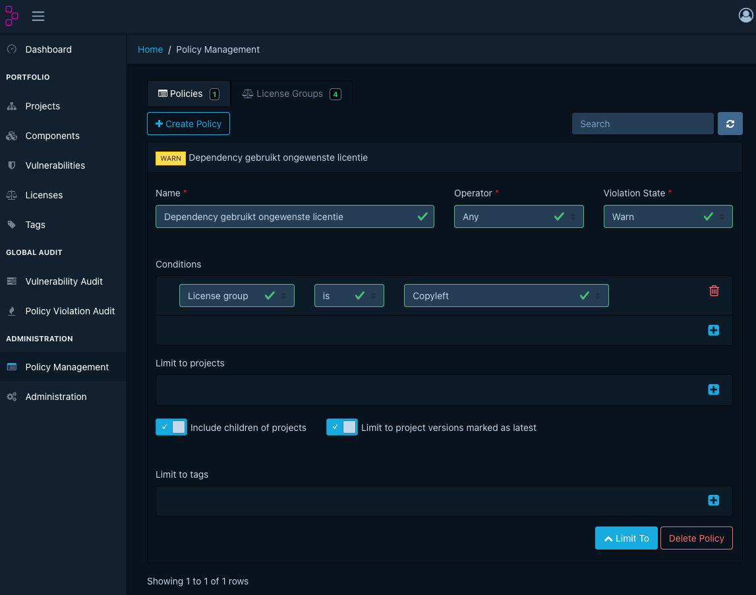Toggle Limit to project versions marked as latest

[x=342, y=427]
